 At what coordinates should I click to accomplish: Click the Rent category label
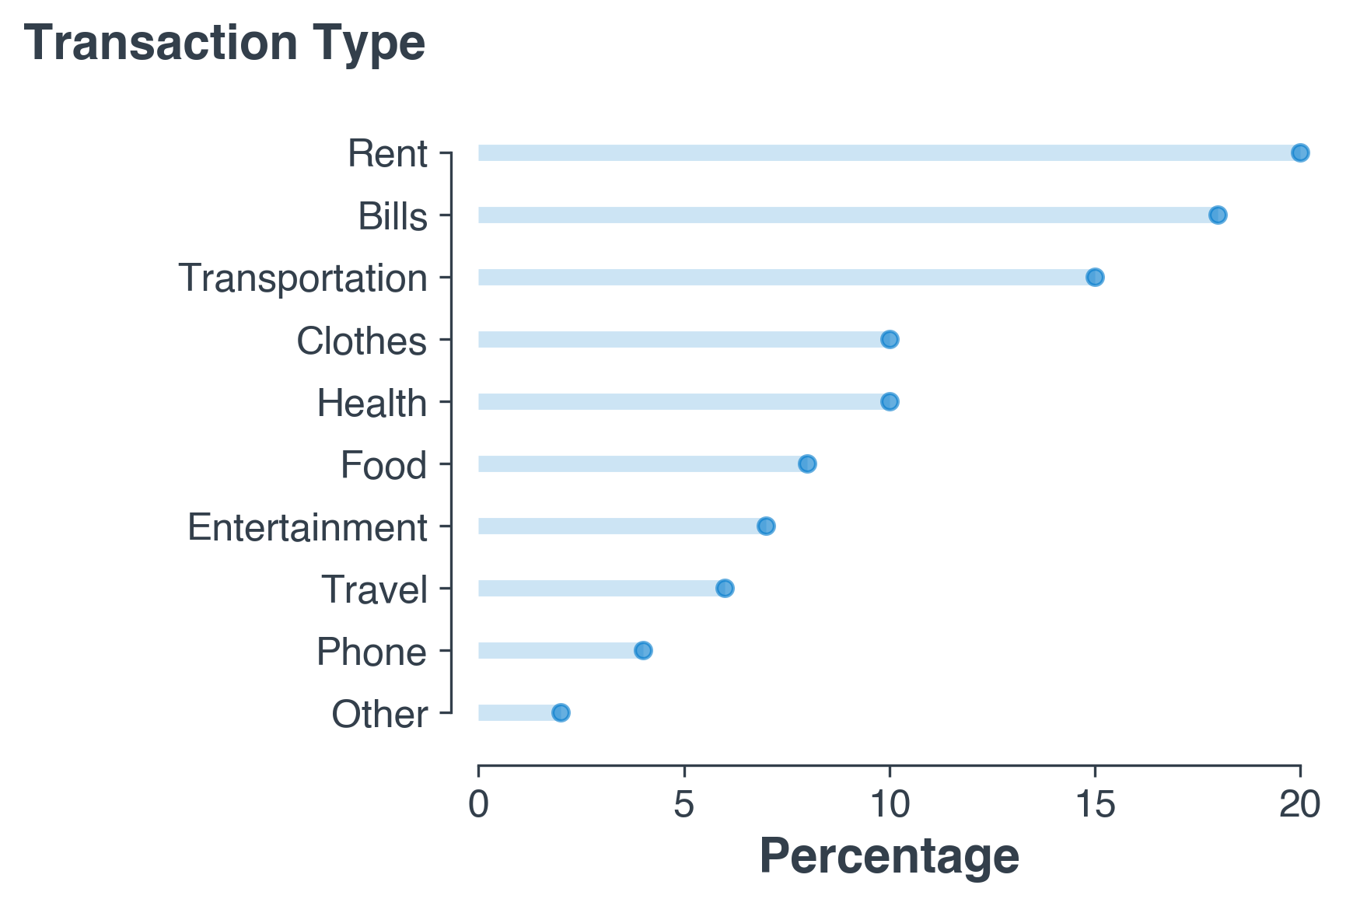387,154
